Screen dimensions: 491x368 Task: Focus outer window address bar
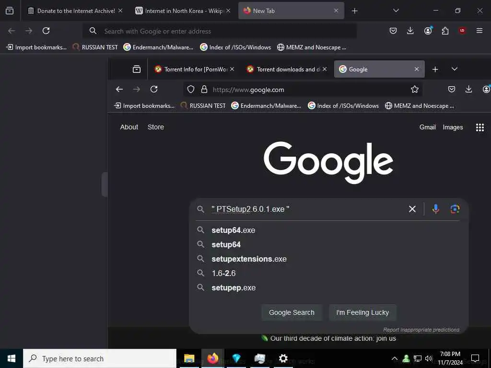[219, 31]
